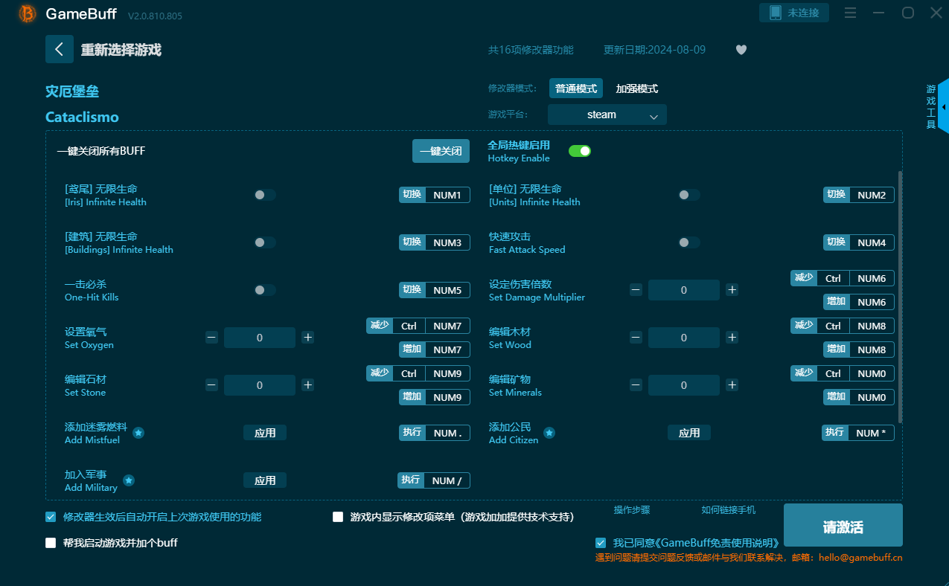Viewport: 949px width, 586px height.
Task: Enable [Units] Infinite Health toggle
Action: pos(689,195)
